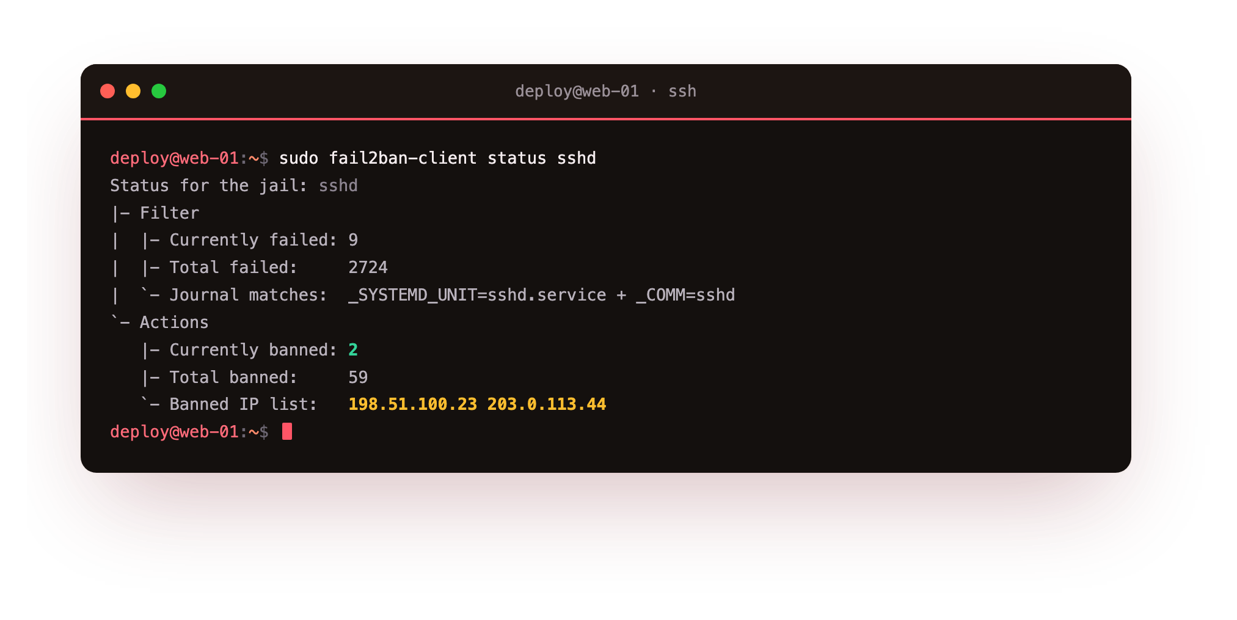Image resolution: width=1237 pixels, height=620 pixels.
Task: Select the total failed value 2724
Action: point(368,268)
